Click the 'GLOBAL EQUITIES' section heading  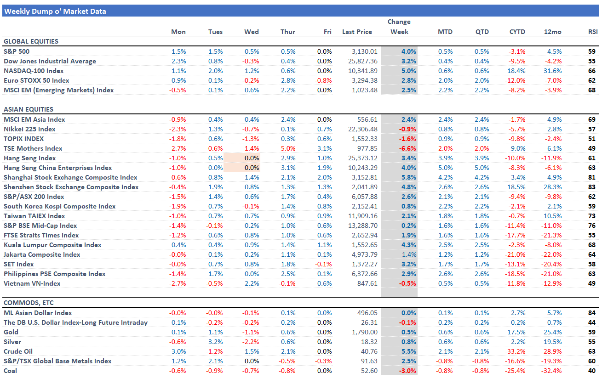coord(31,41)
